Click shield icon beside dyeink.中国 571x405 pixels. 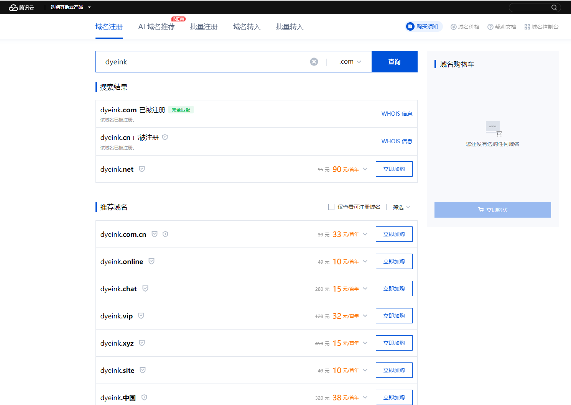pyautogui.click(x=144, y=397)
